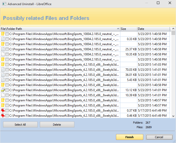
Task: Select the path text of the 13.12 KB row
Action: point(64,90)
